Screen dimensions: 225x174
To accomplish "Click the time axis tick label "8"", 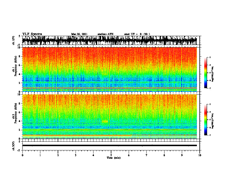I will pos(164,155).
